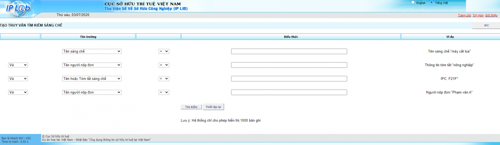
Task: Open the Giới thiệu link
Action: coord(491,15)
